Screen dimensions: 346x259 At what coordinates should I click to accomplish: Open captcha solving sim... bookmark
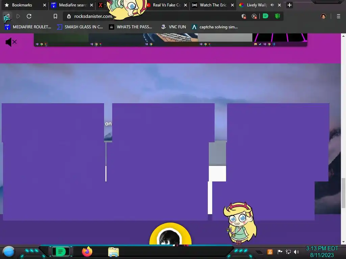pos(215,27)
